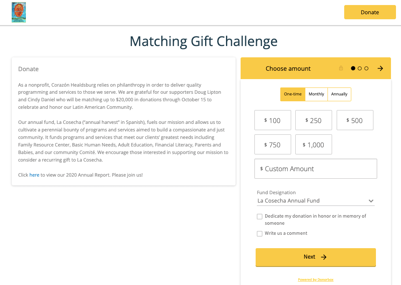This screenshot has height=285, width=401.
Task: Click the Corazón Healdsburg logo
Action: (x=18, y=12)
